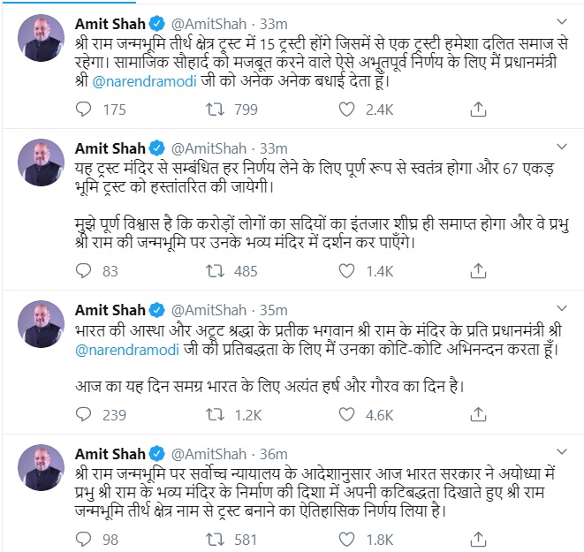The width and height of the screenshot is (584, 552).
Task: Reply to the tweet with 83 comments
Action: 83,271
